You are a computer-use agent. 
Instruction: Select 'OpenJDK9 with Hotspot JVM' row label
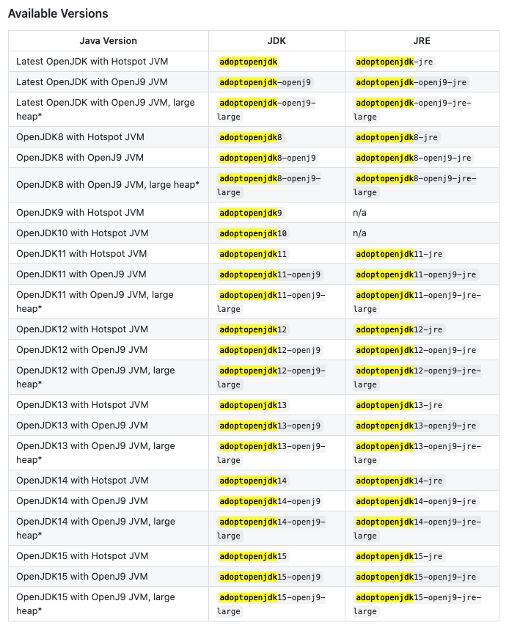(x=80, y=213)
